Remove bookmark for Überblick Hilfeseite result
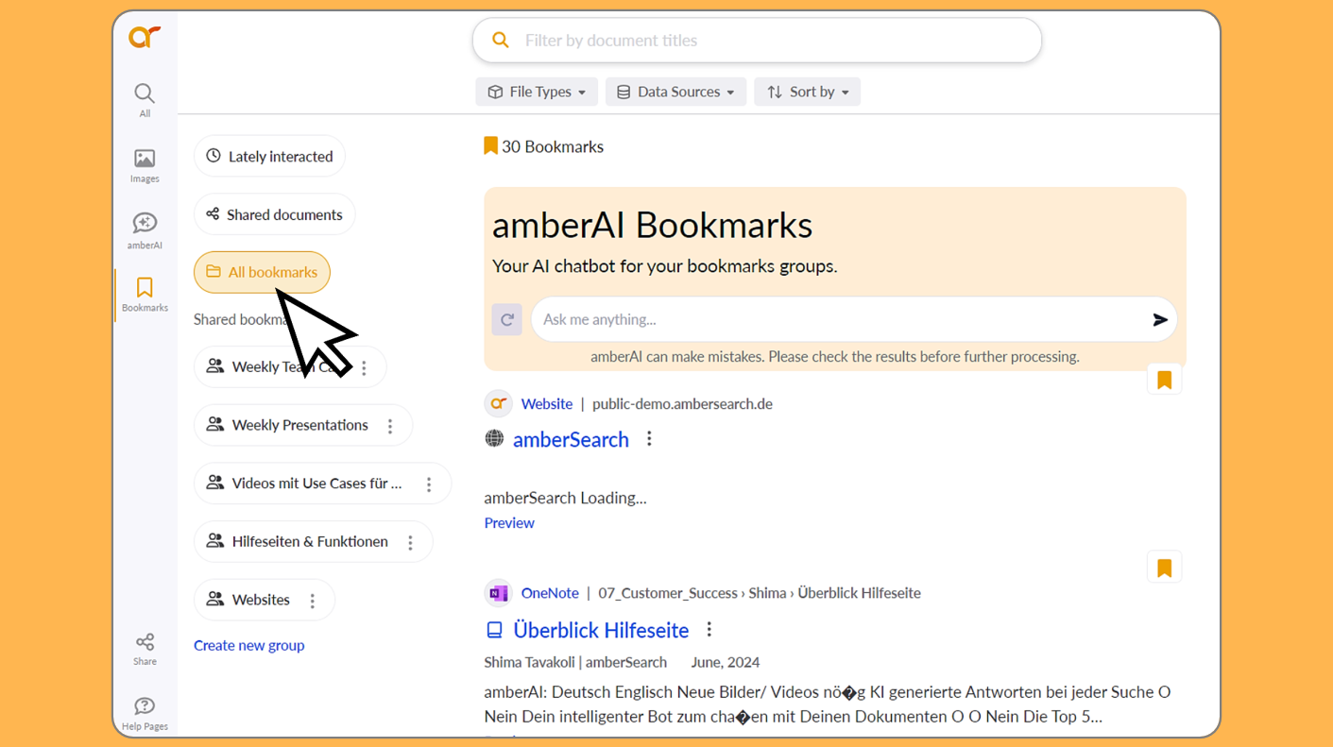This screenshot has width=1333, height=747. click(x=1164, y=568)
